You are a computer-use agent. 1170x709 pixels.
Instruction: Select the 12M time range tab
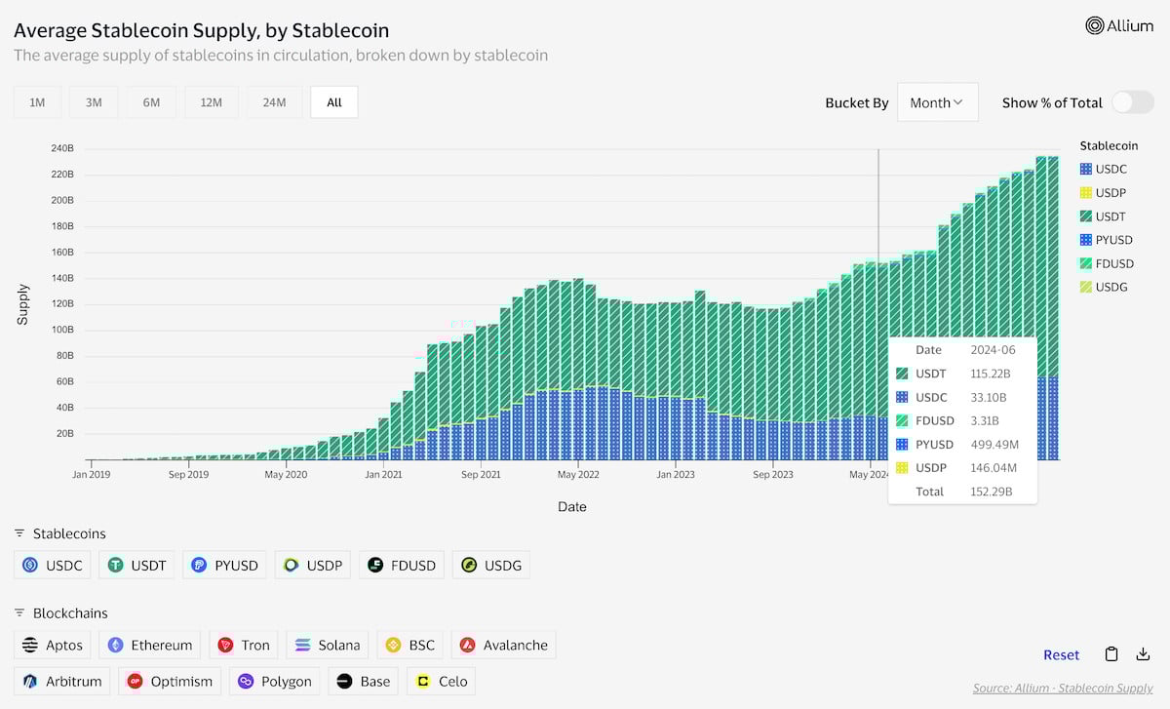pyautogui.click(x=211, y=102)
